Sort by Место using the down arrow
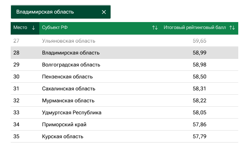The height and width of the screenshot is (143, 250). pyautogui.click(x=33, y=28)
